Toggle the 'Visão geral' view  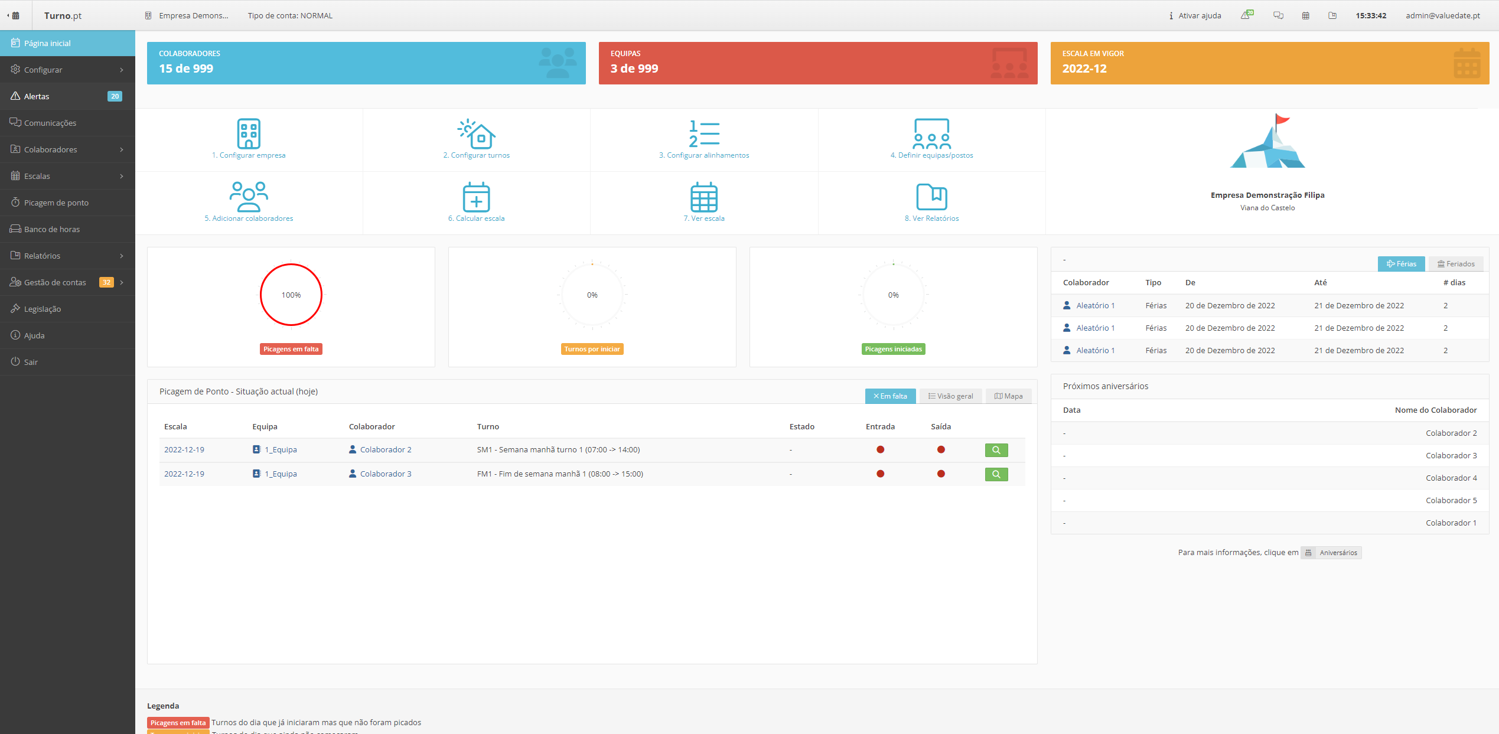[950, 396]
